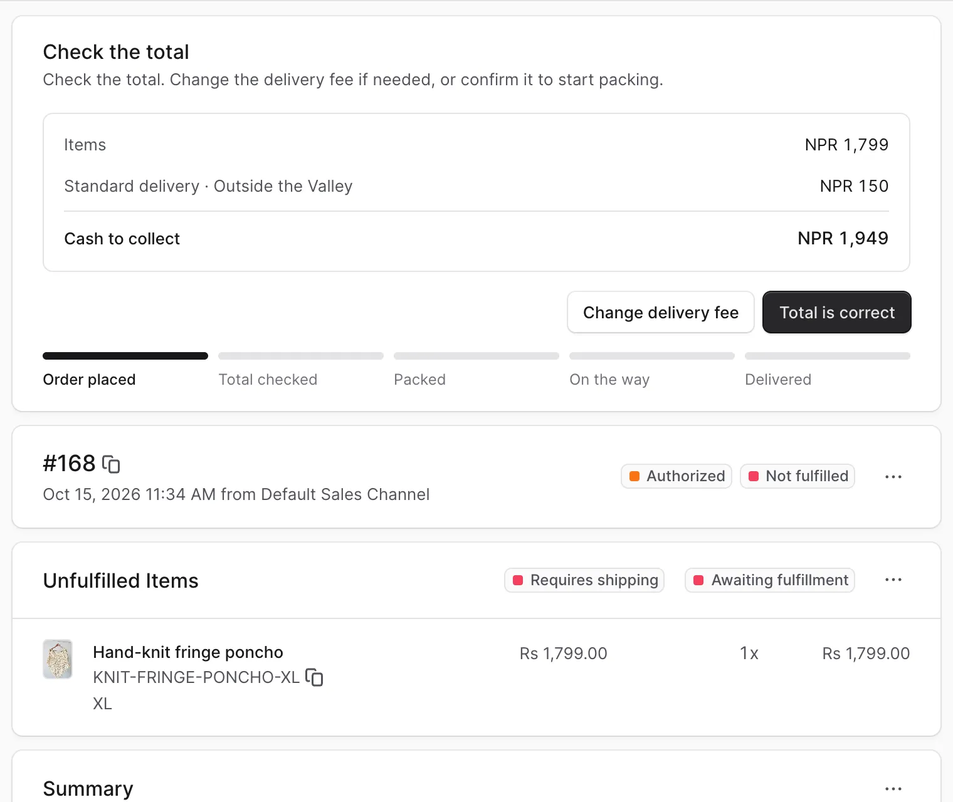
Task: Open Hand-knit fringe poncho thumbnail
Action: [58, 659]
